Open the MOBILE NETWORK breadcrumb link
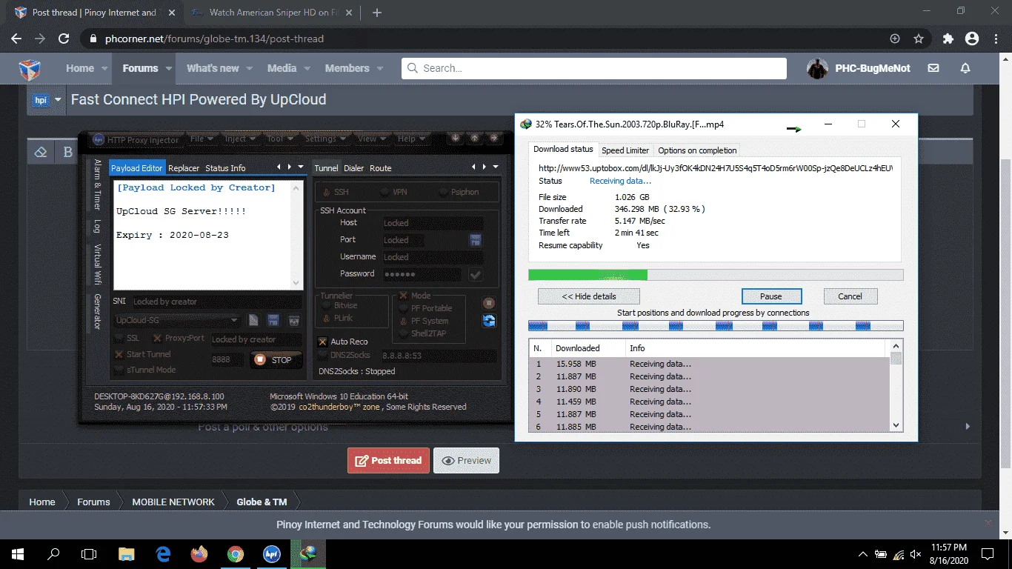1012x569 pixels. point(173,502)
